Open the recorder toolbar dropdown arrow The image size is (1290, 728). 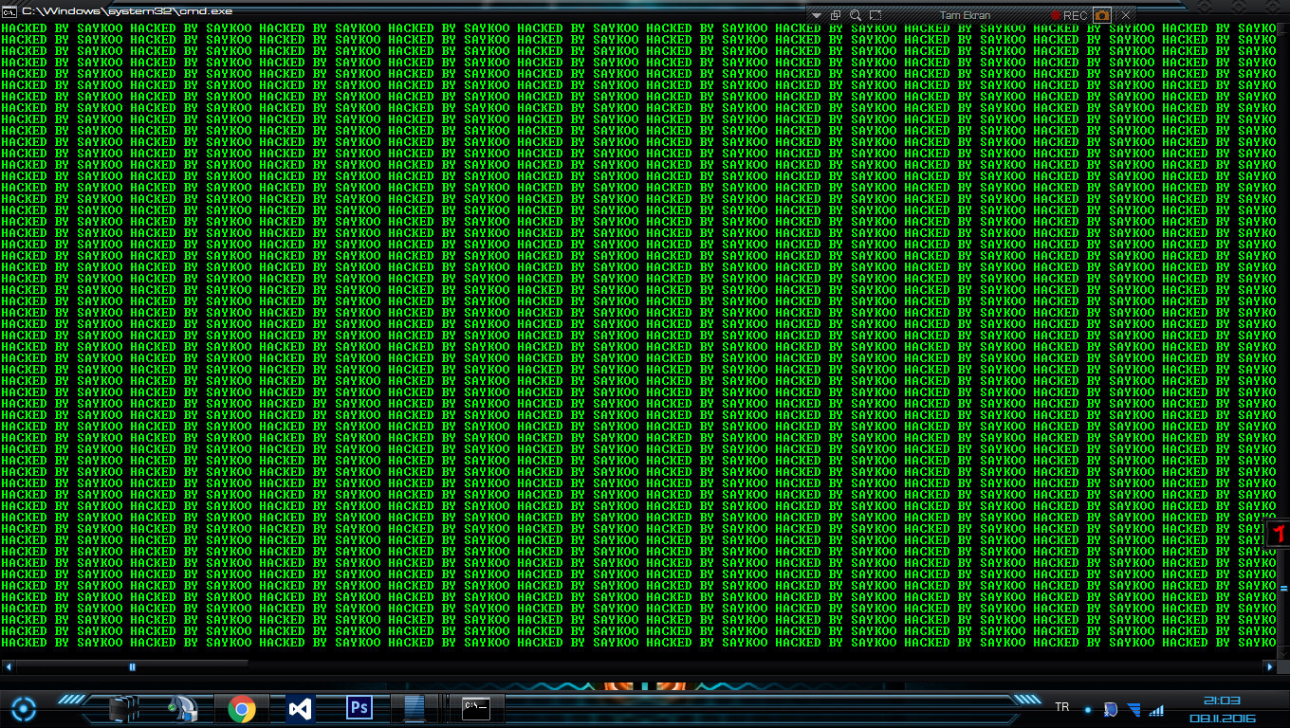tap(819, 15)
